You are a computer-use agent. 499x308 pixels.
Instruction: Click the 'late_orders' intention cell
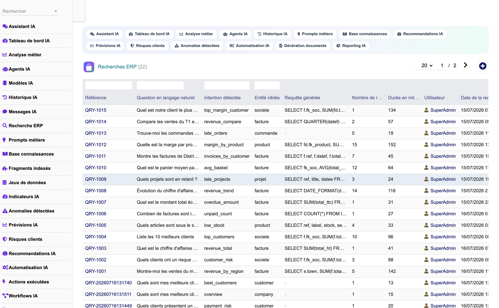[x=216, y=133]
